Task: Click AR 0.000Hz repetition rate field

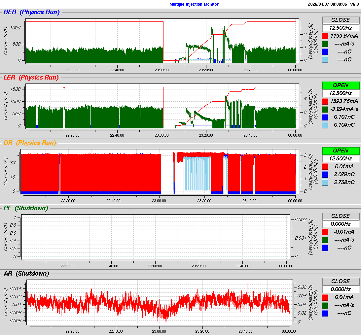Action: point(341,289)
